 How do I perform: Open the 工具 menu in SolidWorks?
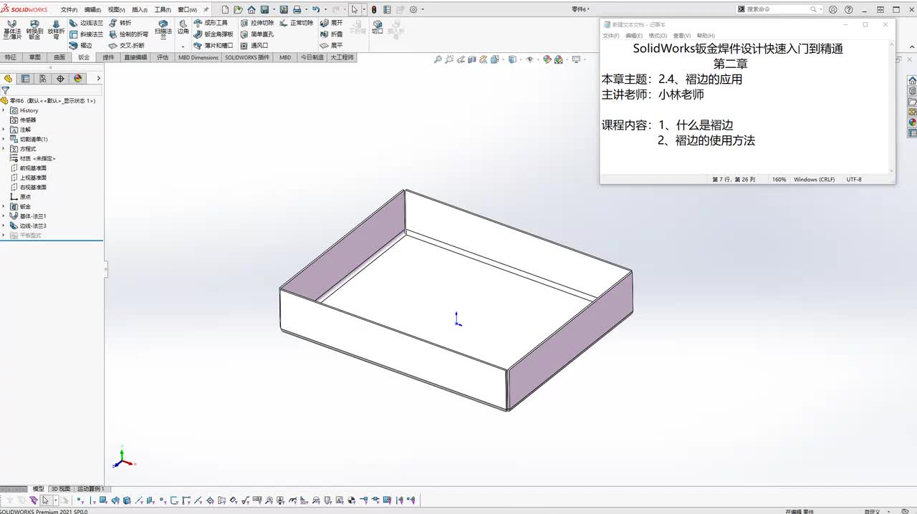click(163, 10)
